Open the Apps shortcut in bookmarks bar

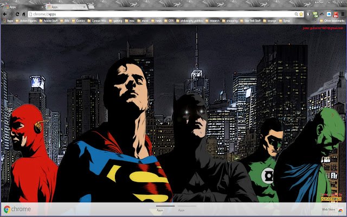point(8,21)
